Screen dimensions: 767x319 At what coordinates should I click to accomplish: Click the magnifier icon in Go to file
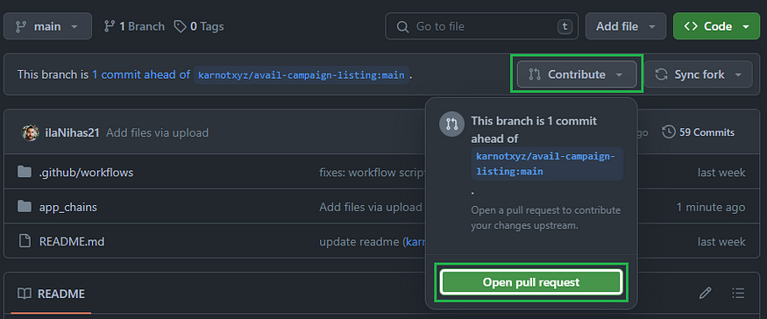[402, 26]
